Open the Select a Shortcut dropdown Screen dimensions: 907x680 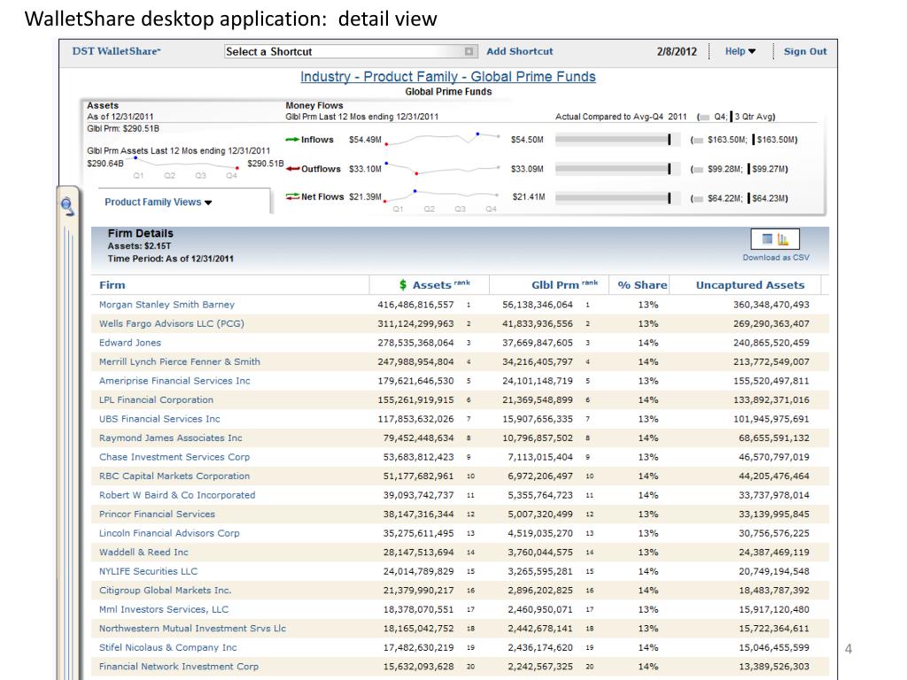coord(351,51)
